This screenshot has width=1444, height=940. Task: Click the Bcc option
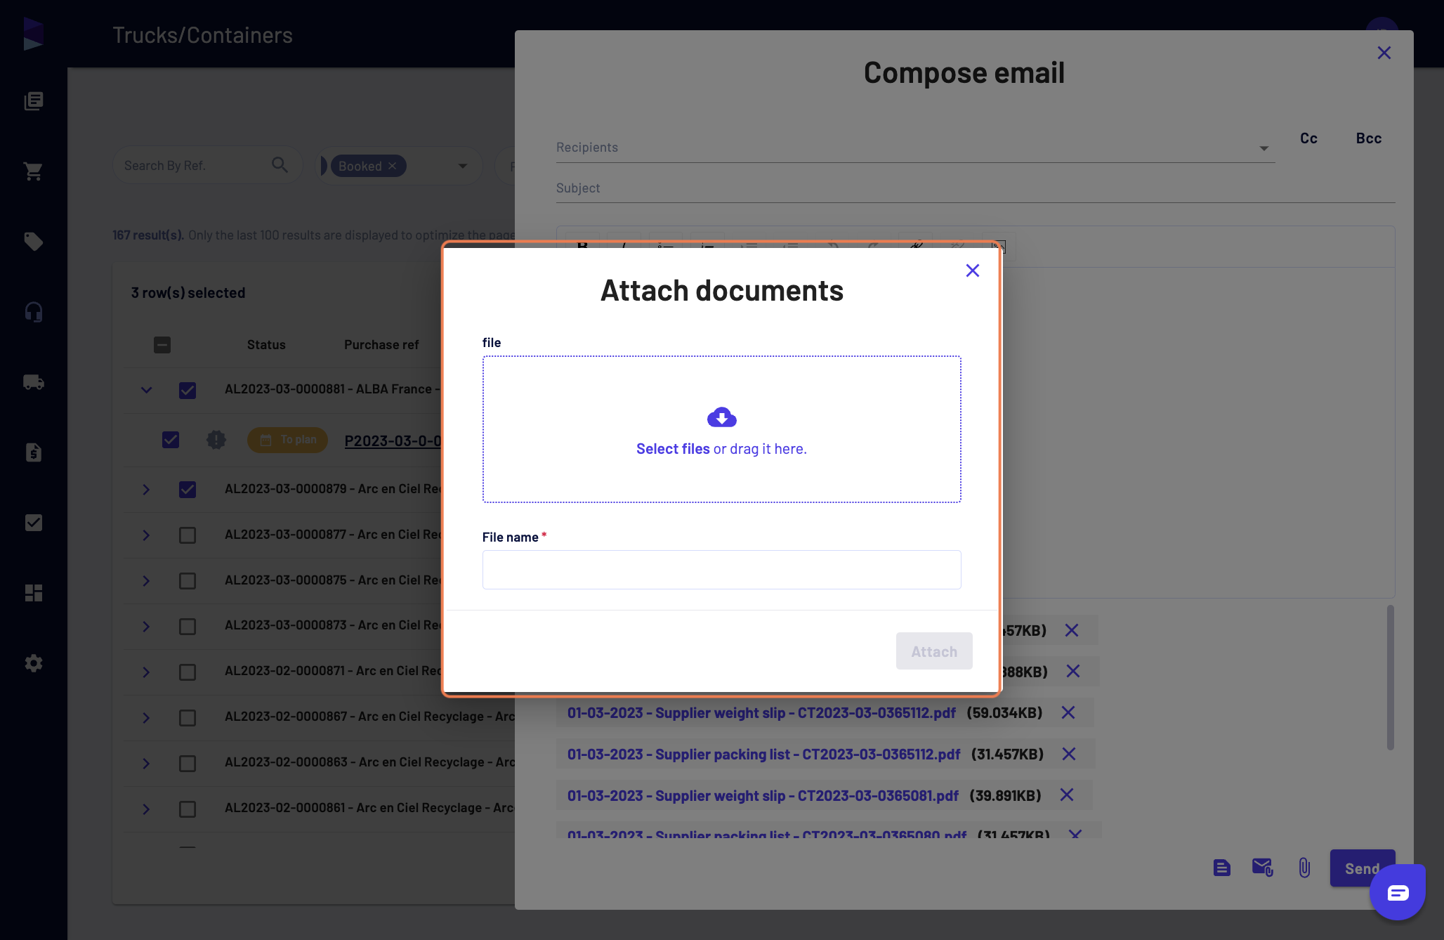point(1368,138)
